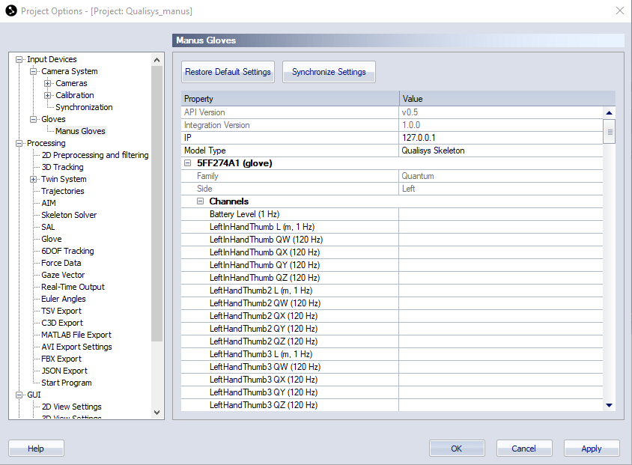Screen dimensions: 632x465
Task: Collapse the Gloves tree node
Action: pyautogui.click(x=34, y=120)
